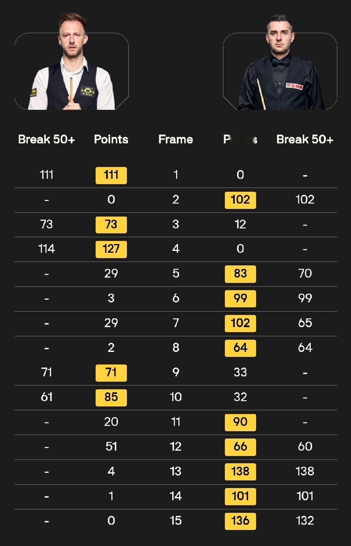Click the right player's photo with bow tie

[x=280, y=65]
